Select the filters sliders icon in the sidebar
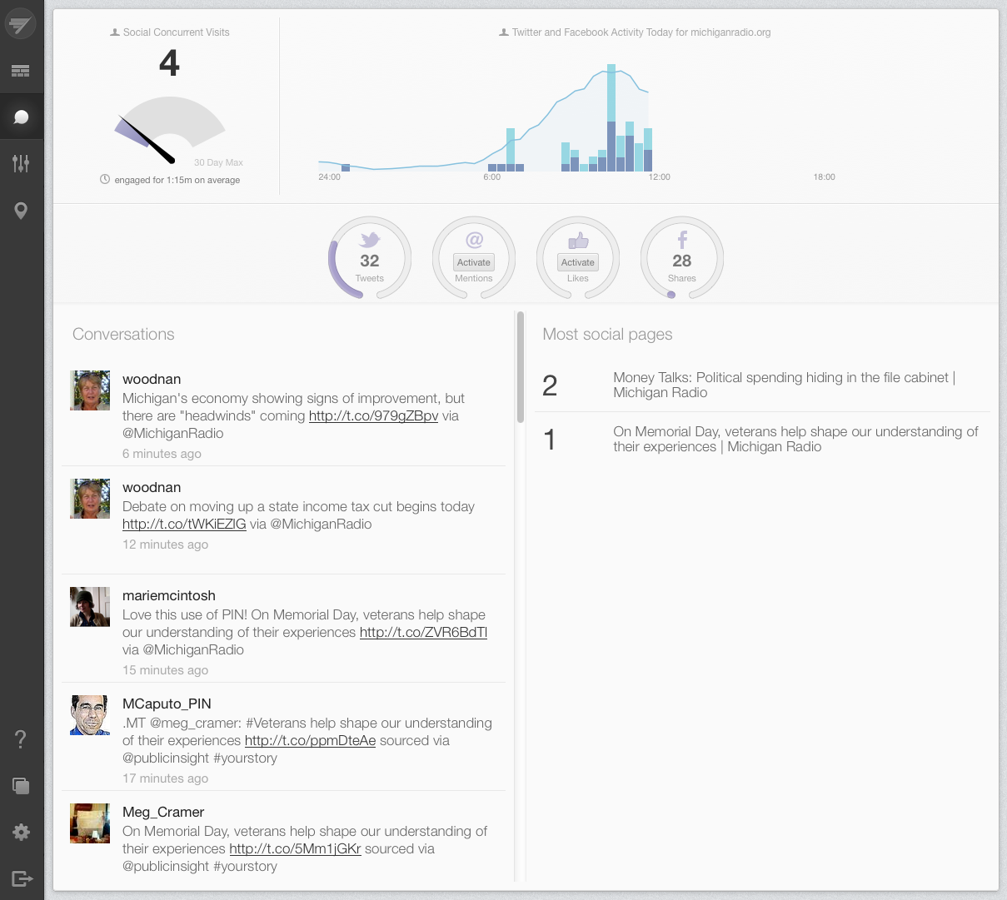Image resolution: width=1007 pixels, height=900 pixels. pos(20,163)
